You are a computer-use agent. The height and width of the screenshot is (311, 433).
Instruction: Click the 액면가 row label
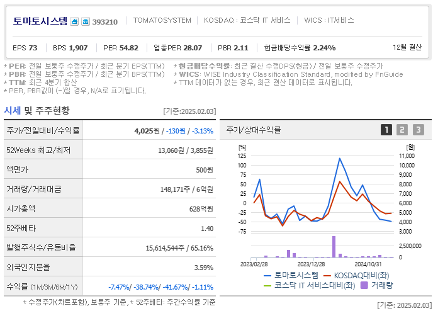click(18, 169)
